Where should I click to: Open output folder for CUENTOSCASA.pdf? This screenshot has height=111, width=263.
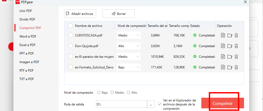[x=230, y=35]
